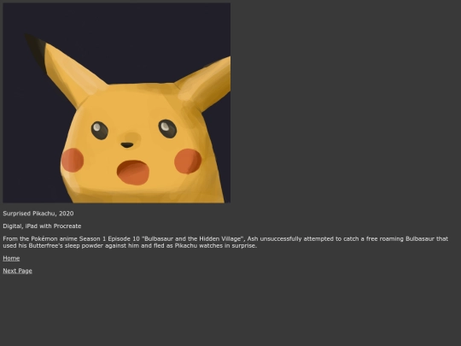The height and width of the screenshot is (346, 461).
Task: Click the Pokémon anime episode description paragraph
Action: pyautogui.click(x=225, y=242)
